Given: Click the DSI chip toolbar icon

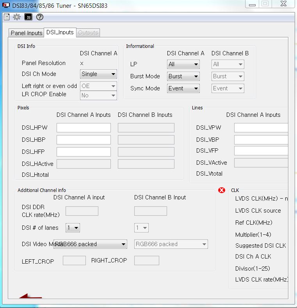Looking at the screenshot, I should pyautogui.click(x=28, y=17).
